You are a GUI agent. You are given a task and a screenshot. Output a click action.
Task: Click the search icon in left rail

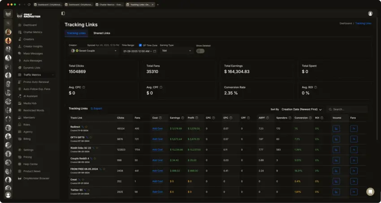[8, 23]
